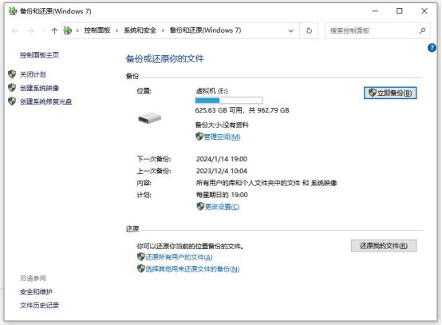Screen dimensions: 442x325
Task: Open help via blue question mark
Action: [432, 48]
